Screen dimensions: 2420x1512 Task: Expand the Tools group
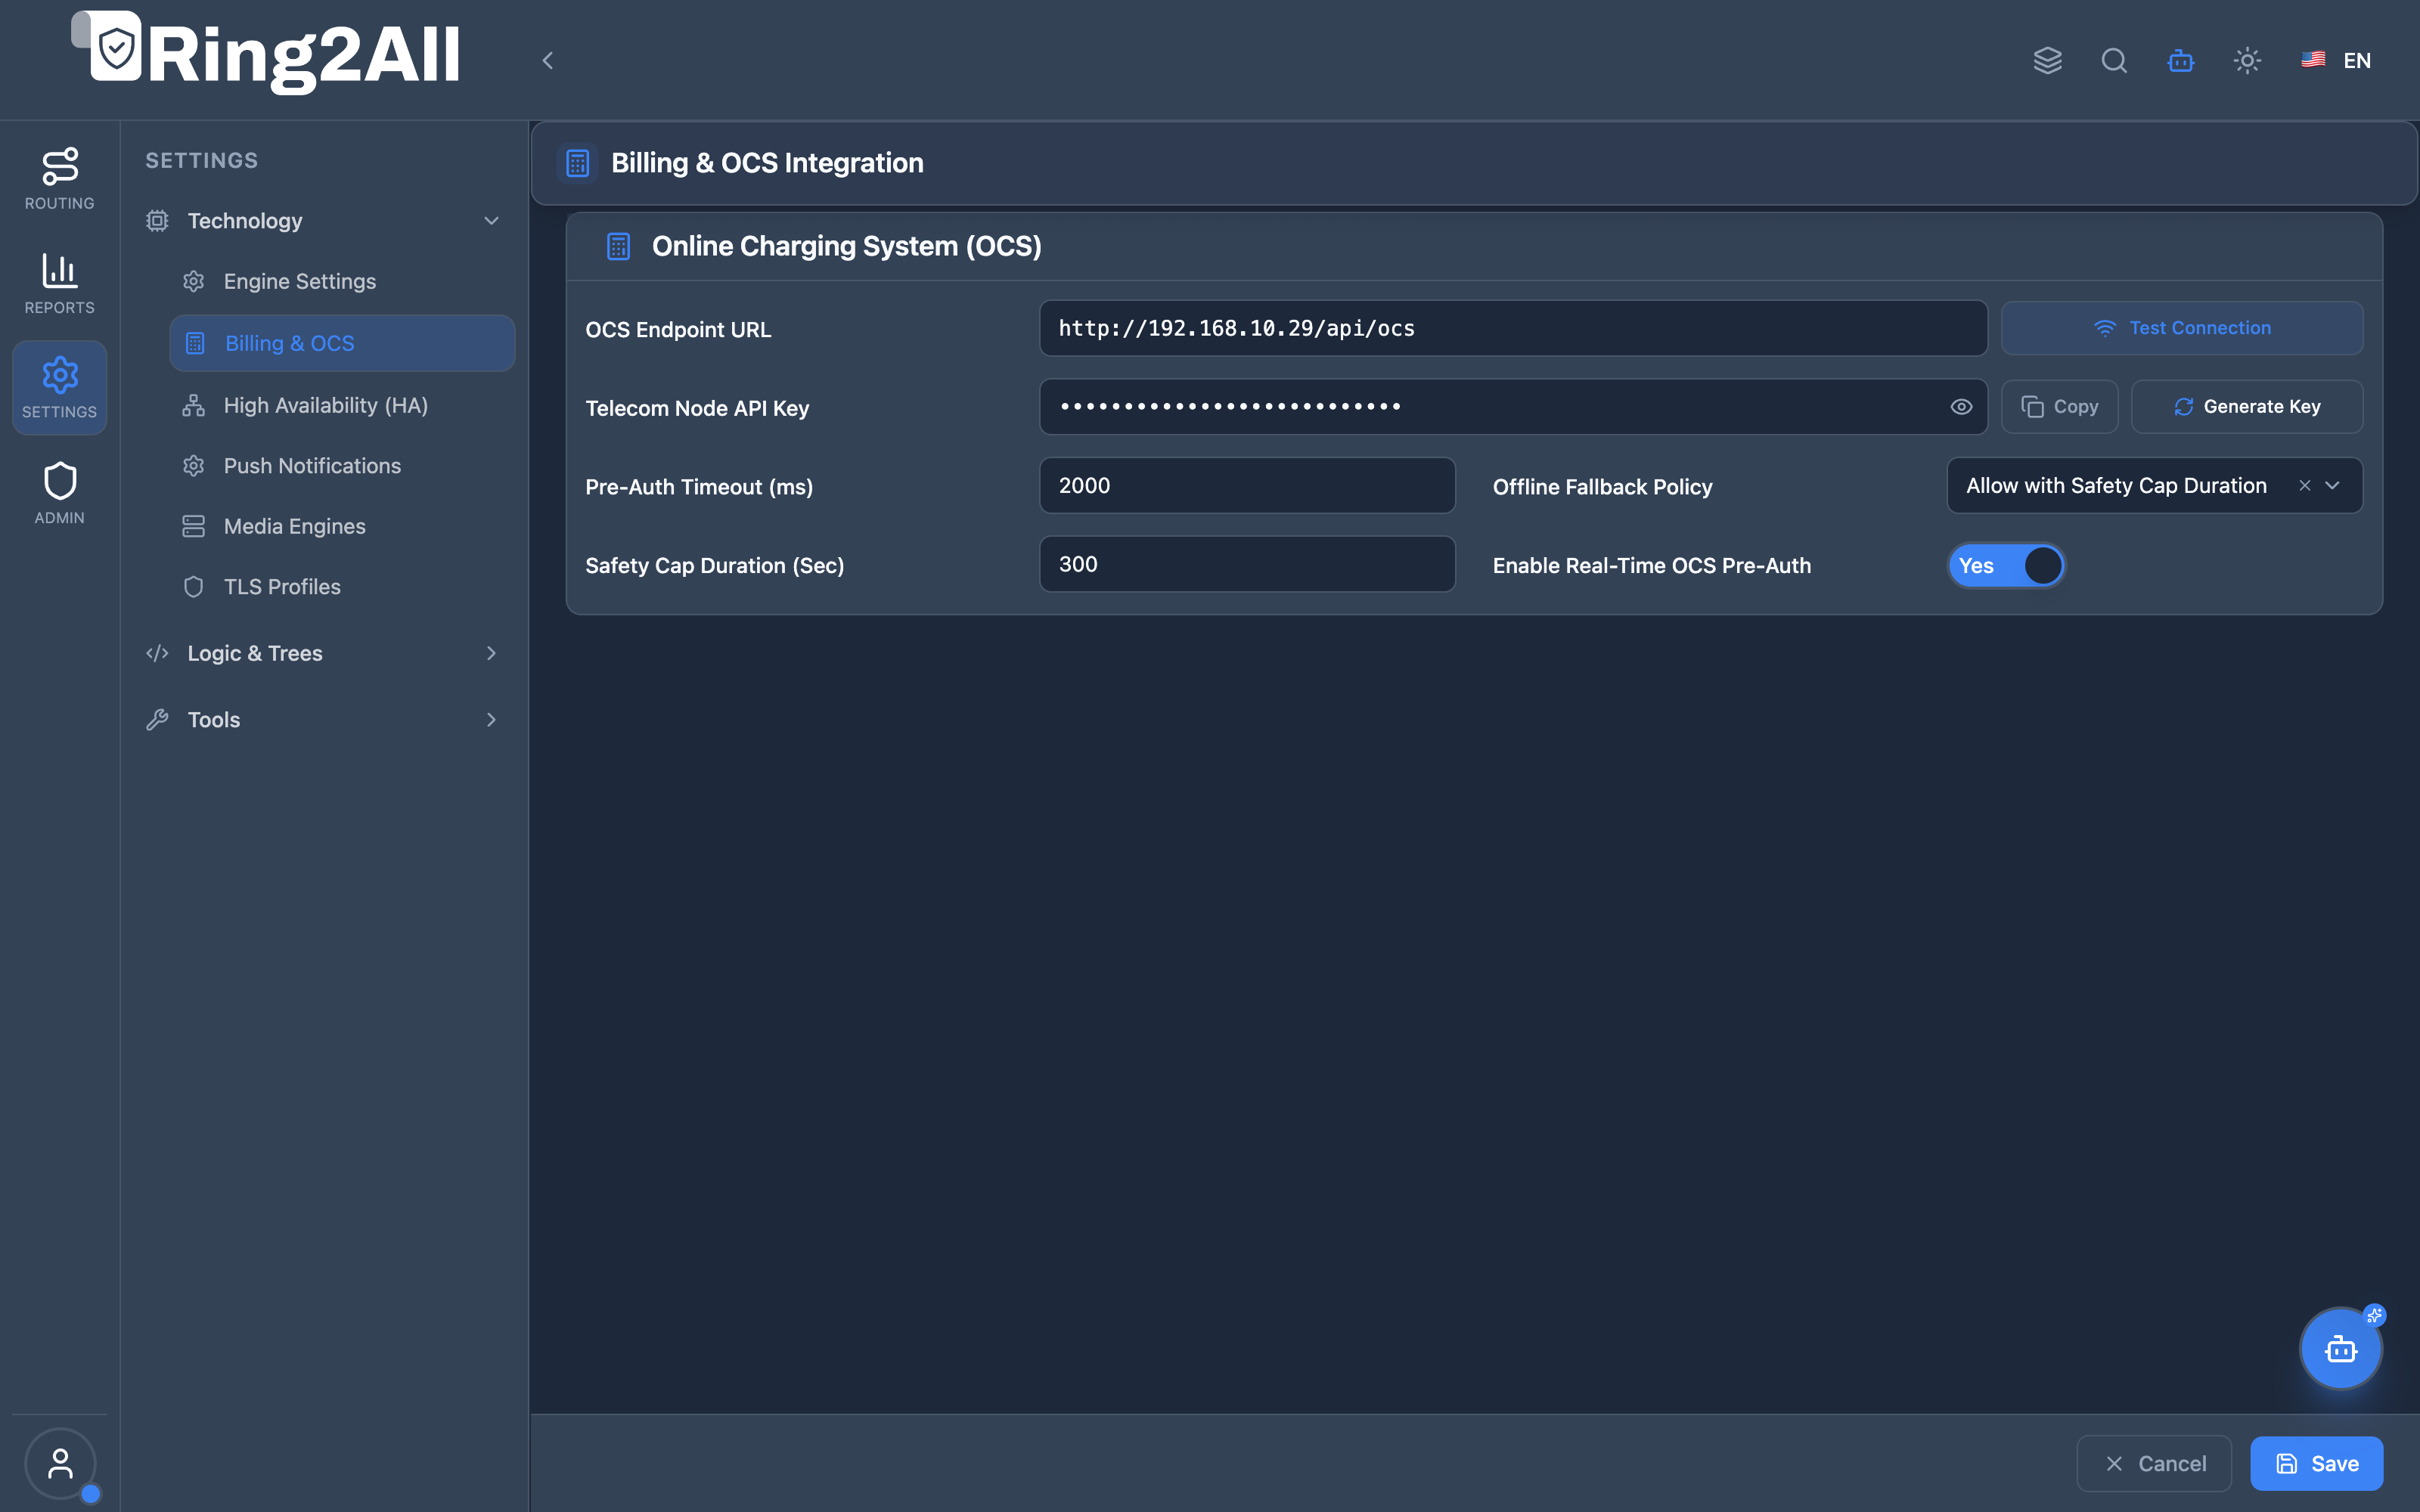[323, 719]
